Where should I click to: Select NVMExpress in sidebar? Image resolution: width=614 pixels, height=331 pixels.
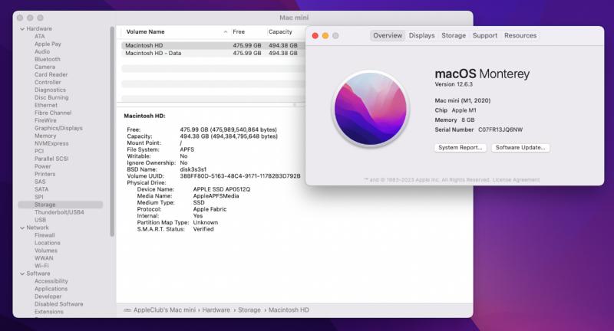point(51,143)
